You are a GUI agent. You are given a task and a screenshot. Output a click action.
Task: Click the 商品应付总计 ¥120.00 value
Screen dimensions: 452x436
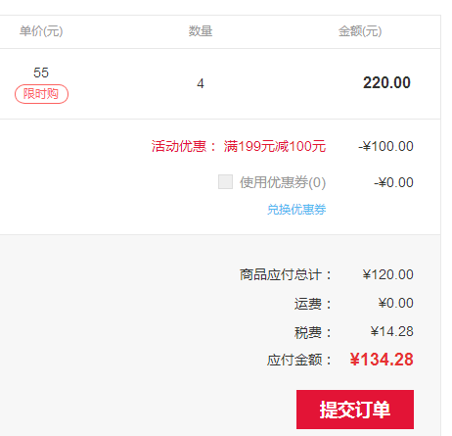(387, 274)
